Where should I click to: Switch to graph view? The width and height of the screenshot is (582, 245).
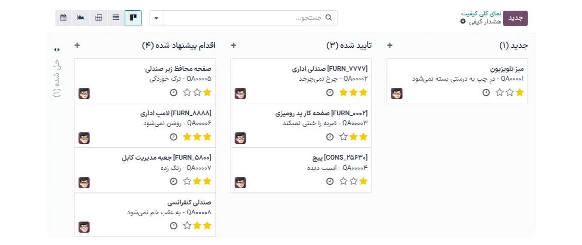tap(81, 18)
